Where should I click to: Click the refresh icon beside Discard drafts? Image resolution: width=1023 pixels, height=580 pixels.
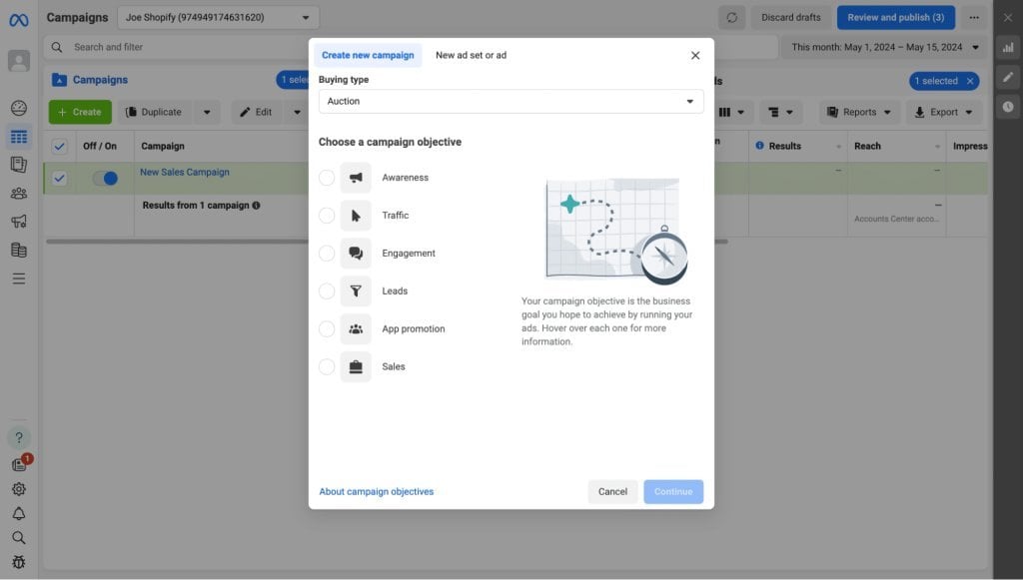(731, 18)
